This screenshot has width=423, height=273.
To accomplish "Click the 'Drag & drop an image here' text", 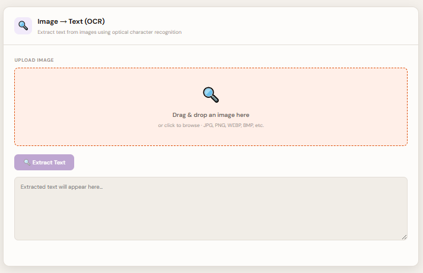I will coord(211,115).
